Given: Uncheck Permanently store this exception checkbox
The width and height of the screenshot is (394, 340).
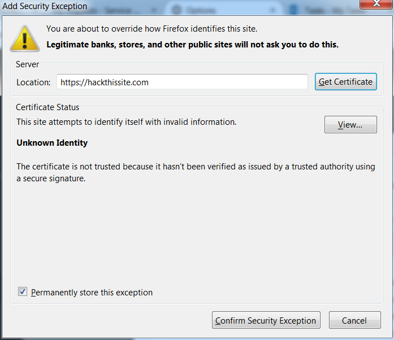Looking at the screenshot, I should click(x=23, y=292).
